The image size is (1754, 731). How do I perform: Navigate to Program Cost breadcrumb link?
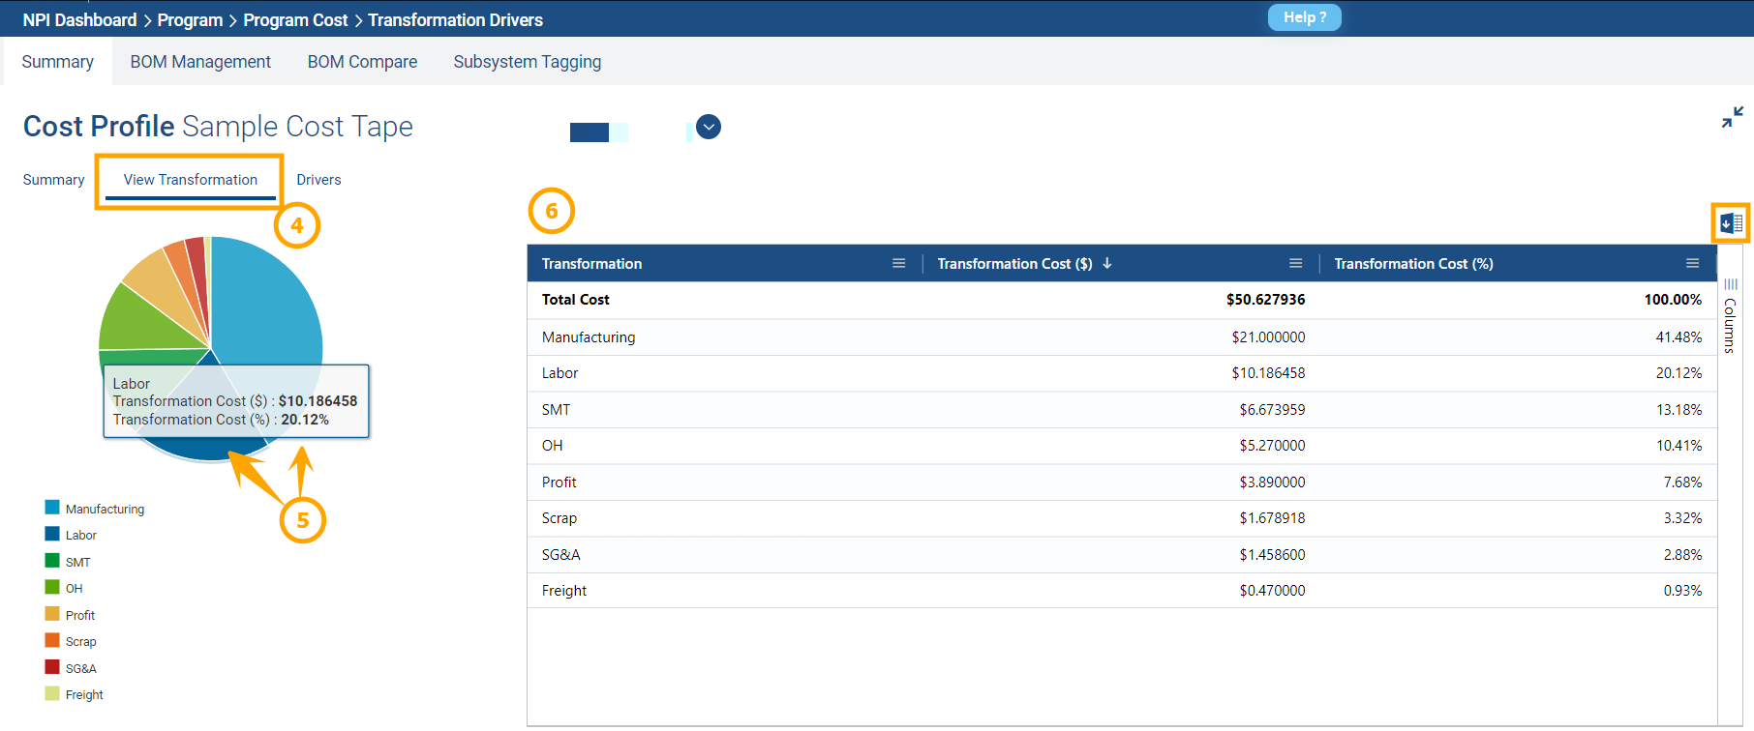tap(294, 20)
